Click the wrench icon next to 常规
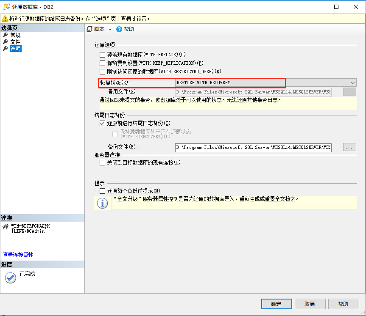Viewport: 366px width, 316px height. pyautogui.click(x=6, y=35)
